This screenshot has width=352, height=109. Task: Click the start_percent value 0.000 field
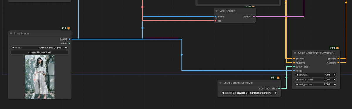click(326, 80)
